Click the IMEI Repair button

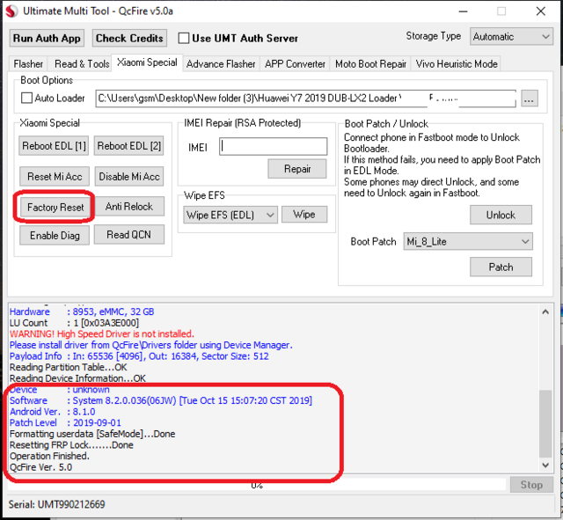pos(297,169)
